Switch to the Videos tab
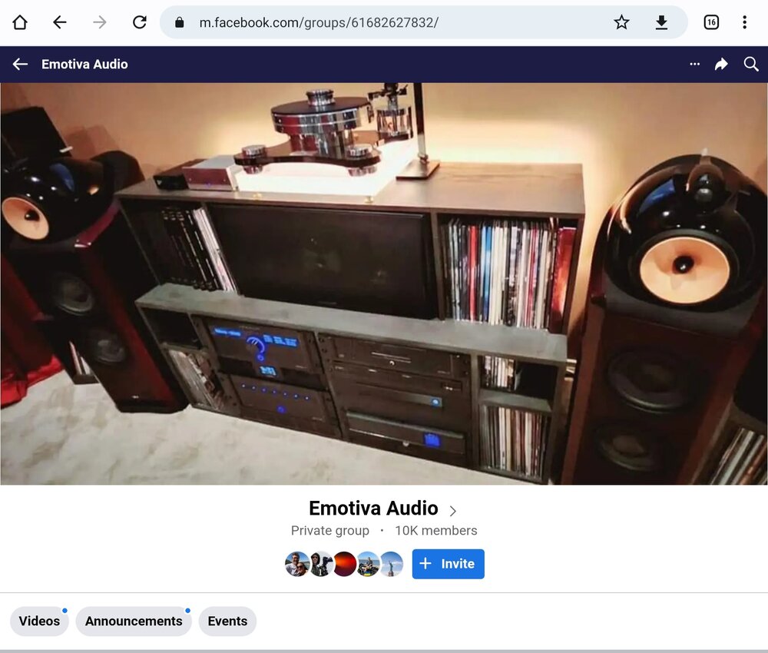768x653 pixels. click(x=39, y=622)
